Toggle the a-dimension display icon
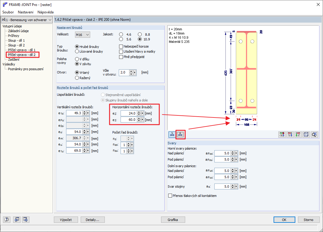The height and width of the screenshot is (232, 323). [180, 134]
